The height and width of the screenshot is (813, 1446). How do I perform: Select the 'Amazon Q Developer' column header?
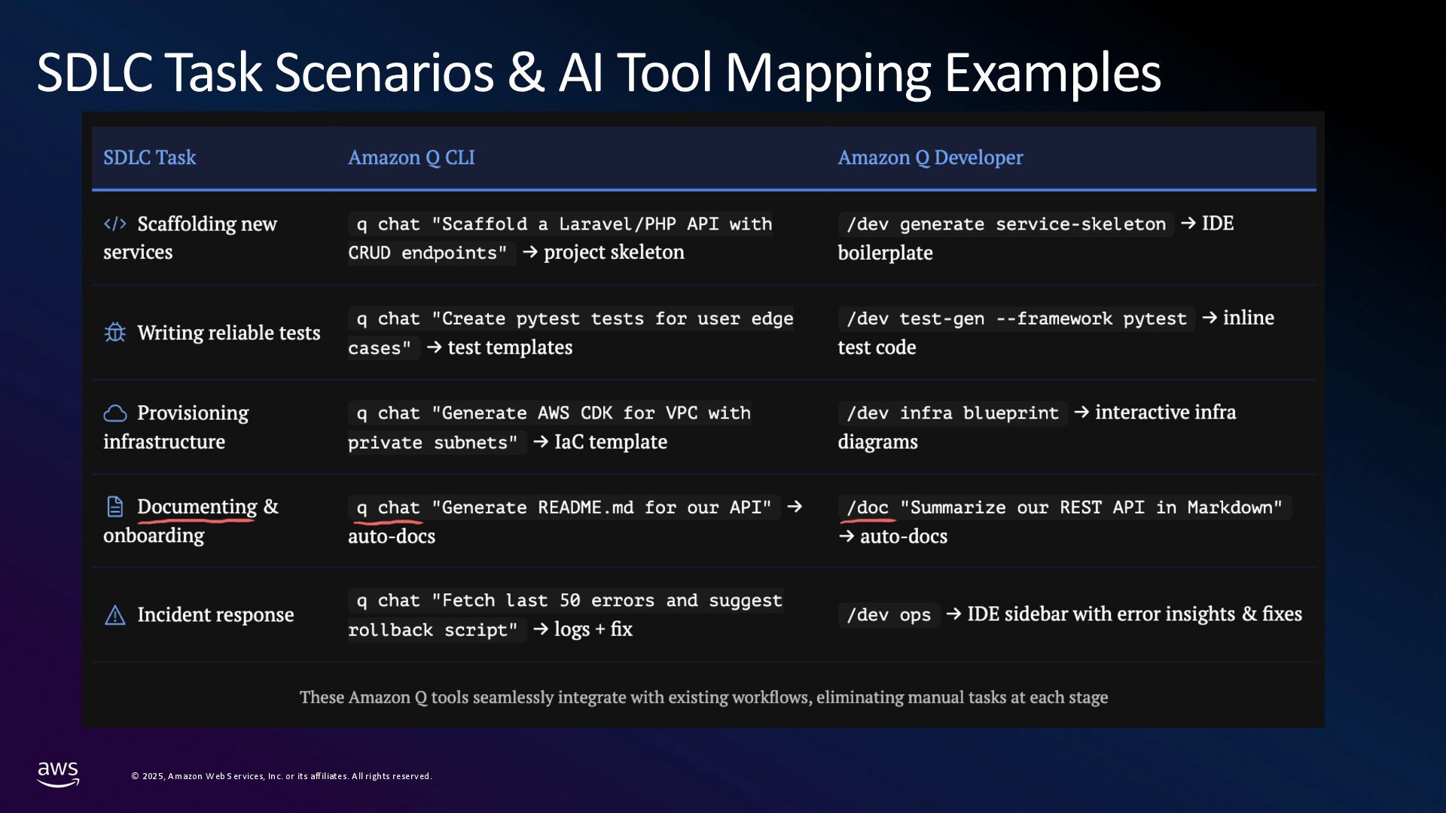click(x=930, y=157)
